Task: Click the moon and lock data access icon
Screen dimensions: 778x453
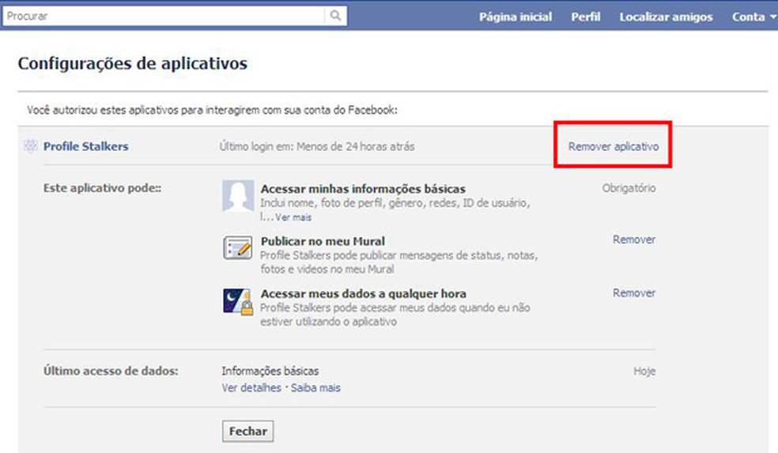Action: click(238, 301)
